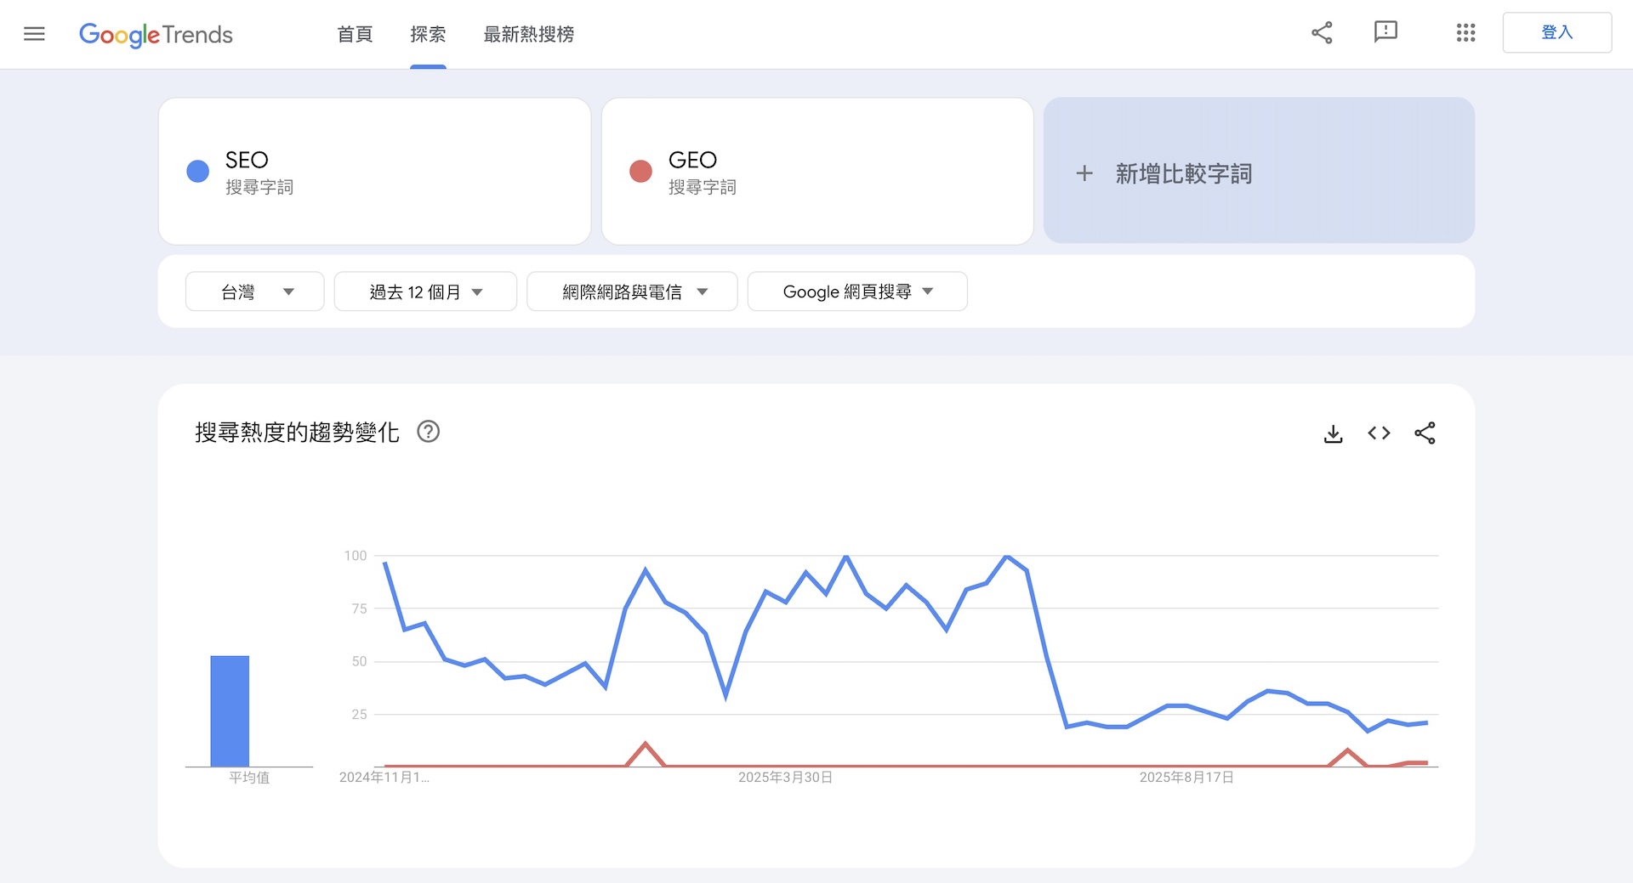Expand the 網際網路與電信 category dropdown
Viewport: 1633px width, 883px height.
632,292
